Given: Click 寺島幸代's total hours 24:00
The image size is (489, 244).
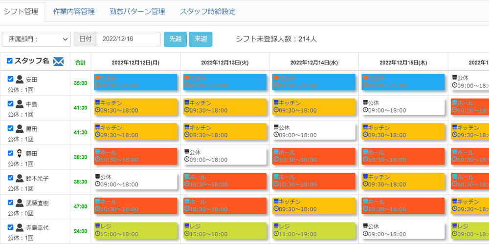Looking at the screenshot, I should (81, 231).
